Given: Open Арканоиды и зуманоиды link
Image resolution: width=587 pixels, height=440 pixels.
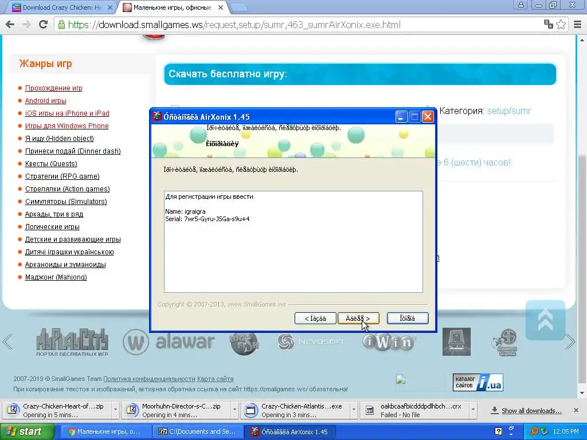Looking at the screenshot, I should pos(65,265).
